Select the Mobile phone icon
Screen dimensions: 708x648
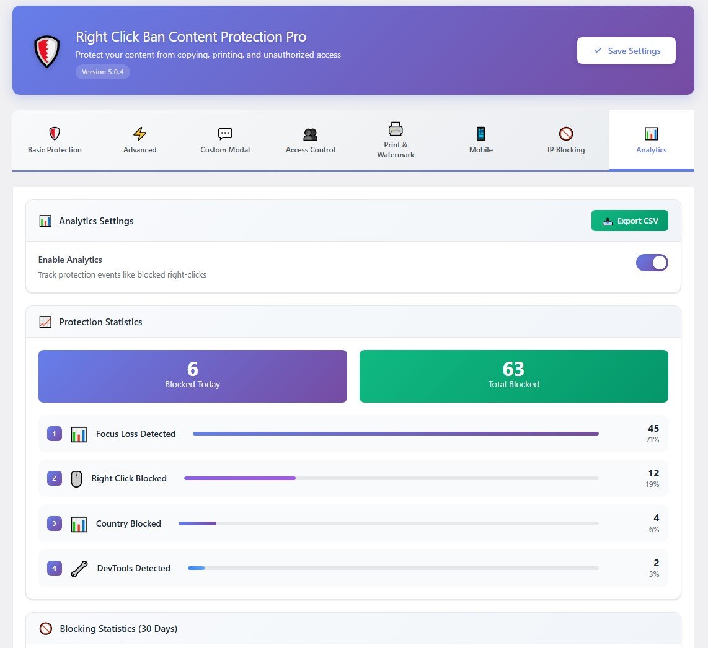coord(480,132)
